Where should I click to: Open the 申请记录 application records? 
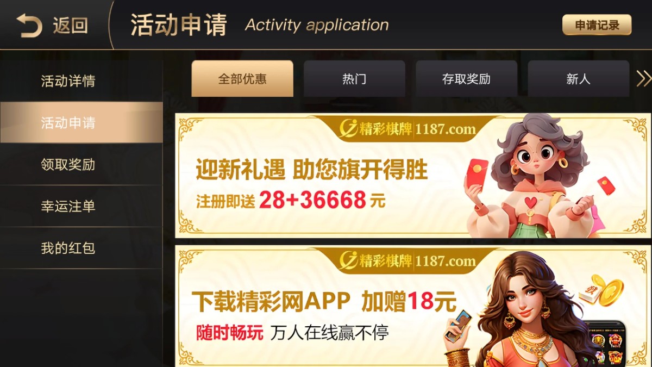click(x=597, y=25)
